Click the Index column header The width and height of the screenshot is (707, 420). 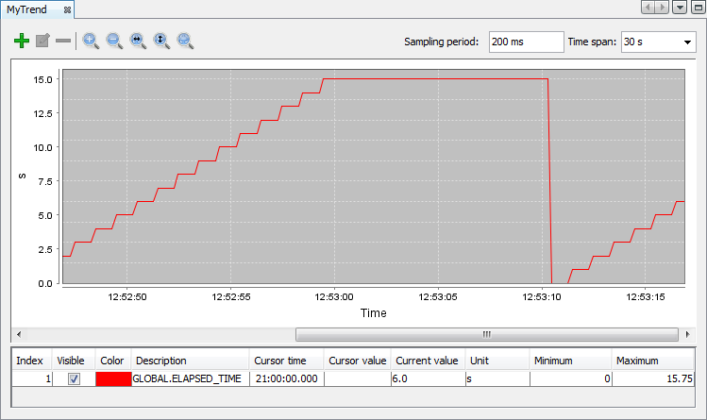30,361
